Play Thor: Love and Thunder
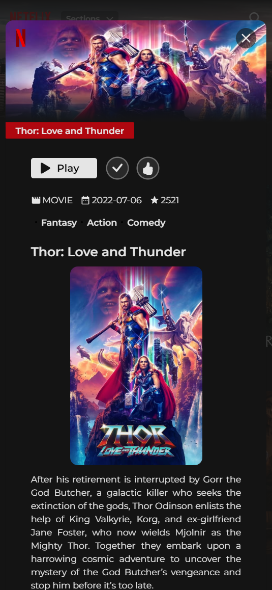Viewport: 272px width, 590px height. (64, 168)
